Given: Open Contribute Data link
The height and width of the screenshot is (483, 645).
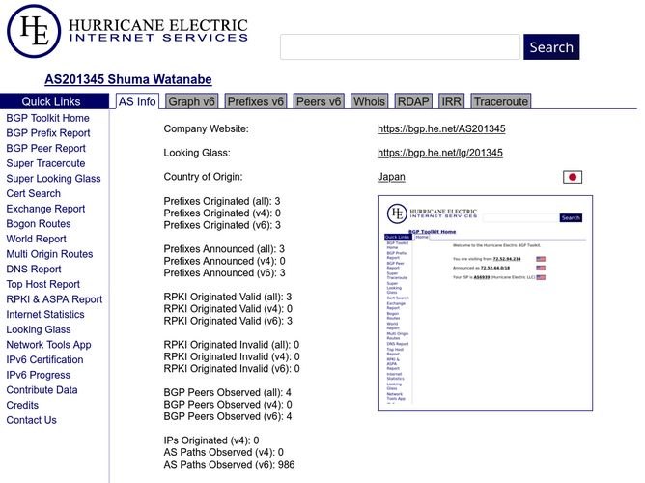Looking at the screenshot, I should pyautogui.click(x=42, y=390).
